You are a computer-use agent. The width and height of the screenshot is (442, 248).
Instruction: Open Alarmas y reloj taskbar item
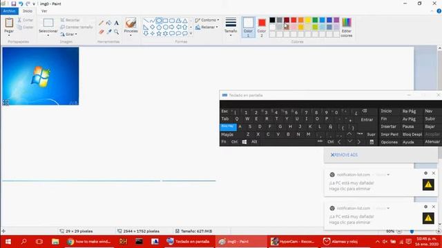[340, 241]
